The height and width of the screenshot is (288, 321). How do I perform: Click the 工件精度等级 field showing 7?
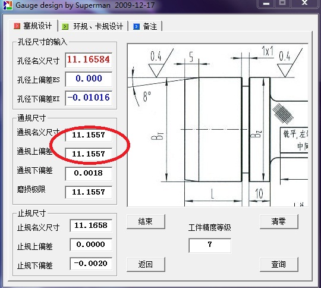210,245
